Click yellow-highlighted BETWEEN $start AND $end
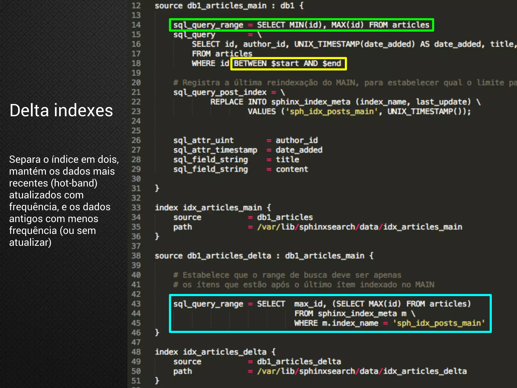Screen dimensions: 517x388 288,63
